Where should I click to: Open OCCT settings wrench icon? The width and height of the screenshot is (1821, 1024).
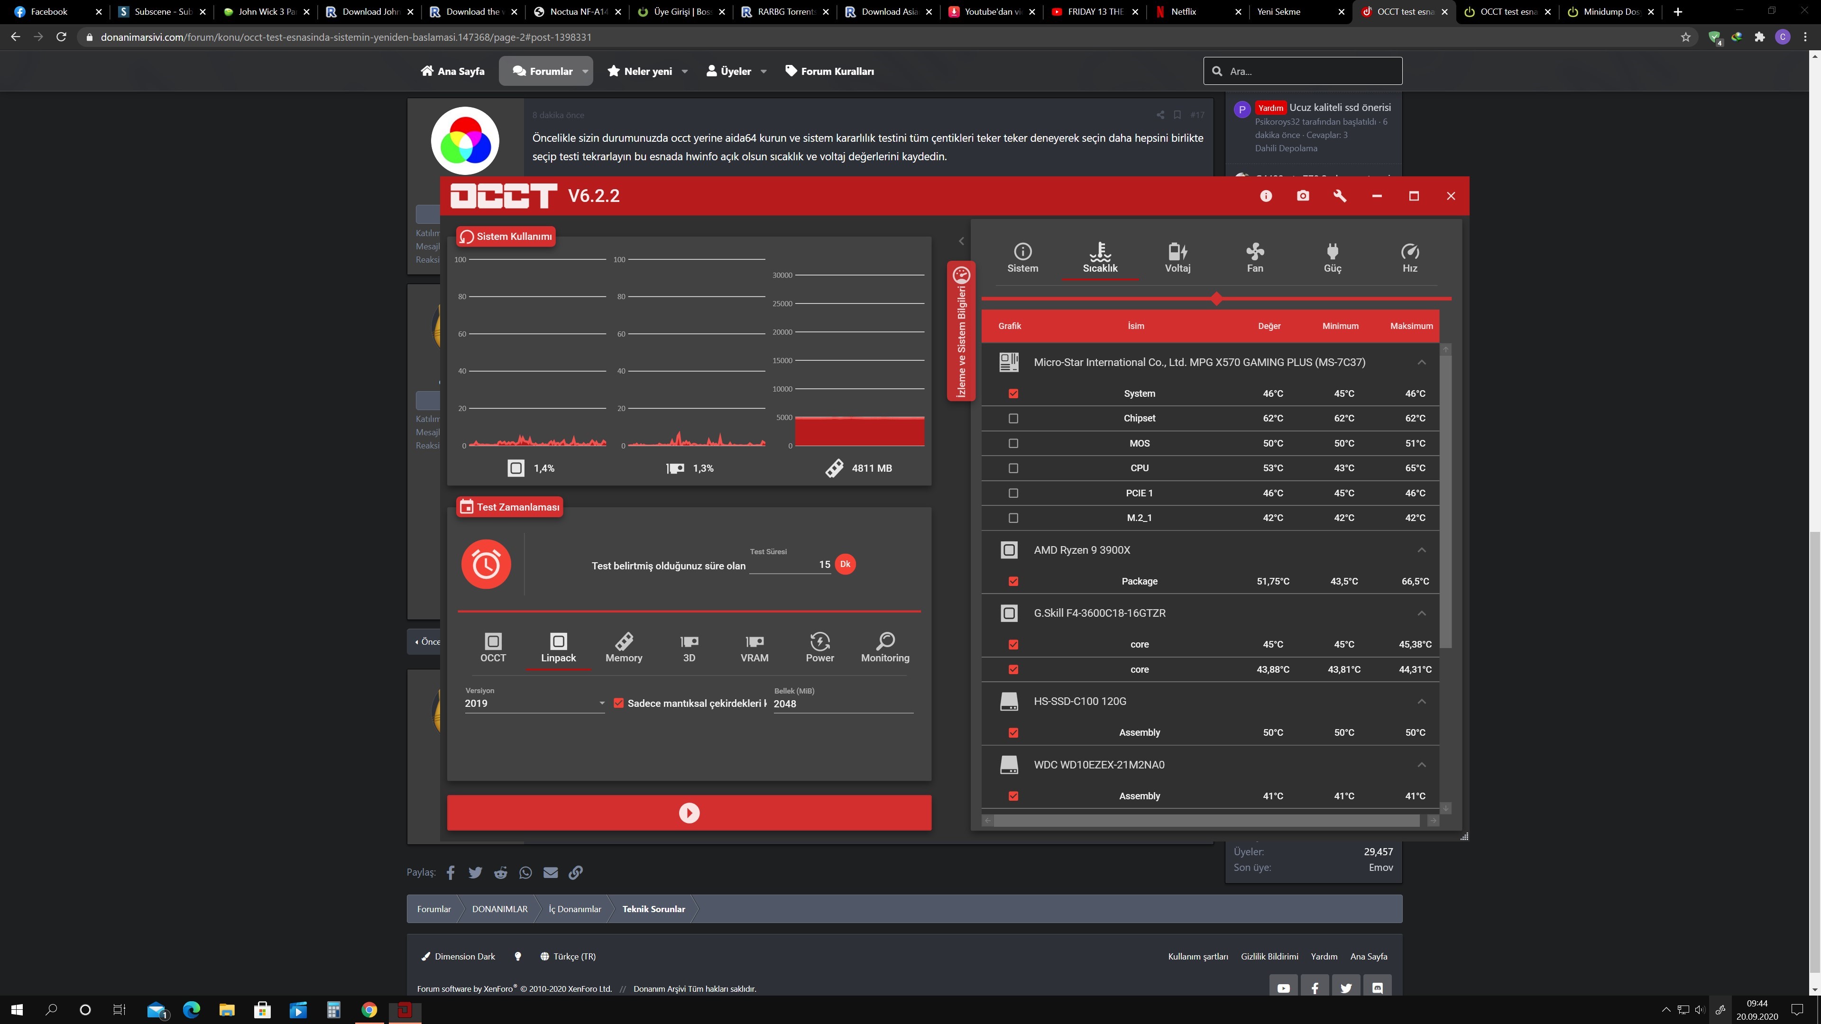point(1340,196)
